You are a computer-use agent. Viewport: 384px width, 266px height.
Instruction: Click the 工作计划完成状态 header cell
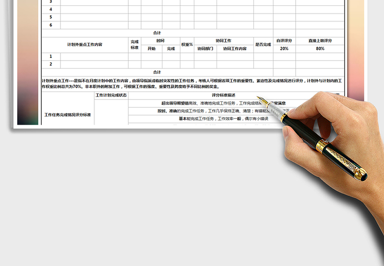click(x=111, y=95)
